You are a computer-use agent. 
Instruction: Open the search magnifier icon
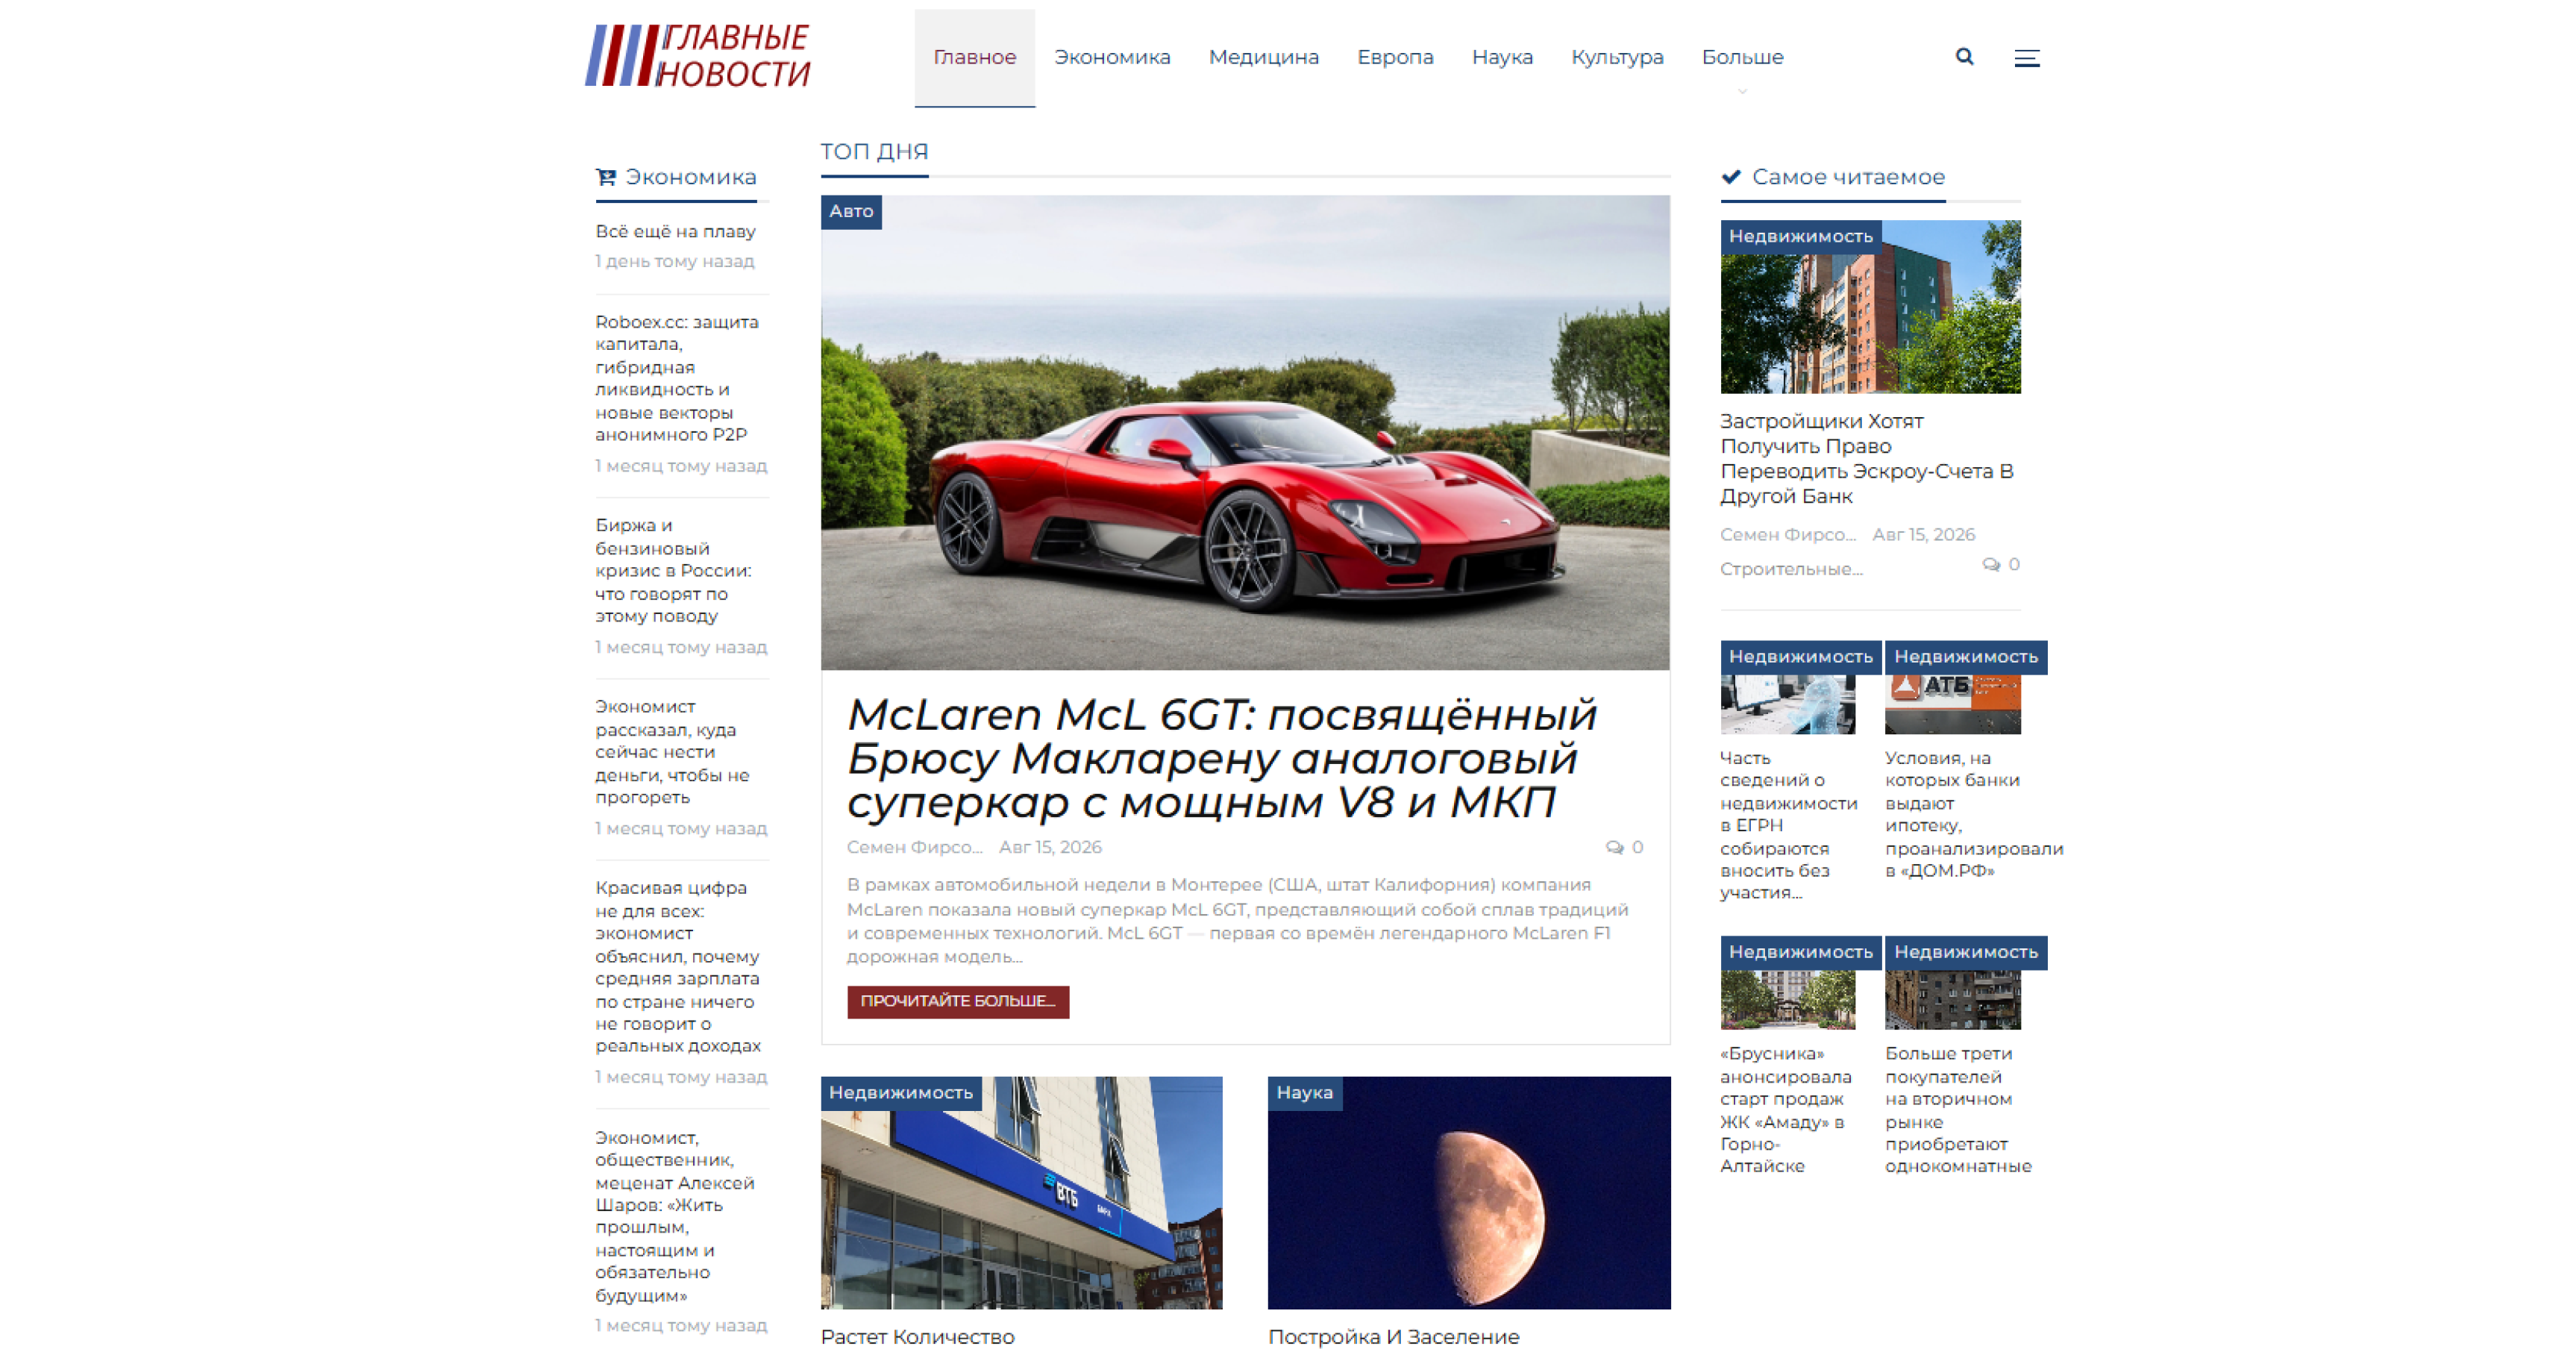(x=1964, y=57)
